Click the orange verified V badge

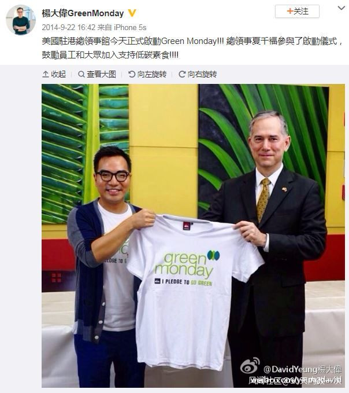point(132,13)
